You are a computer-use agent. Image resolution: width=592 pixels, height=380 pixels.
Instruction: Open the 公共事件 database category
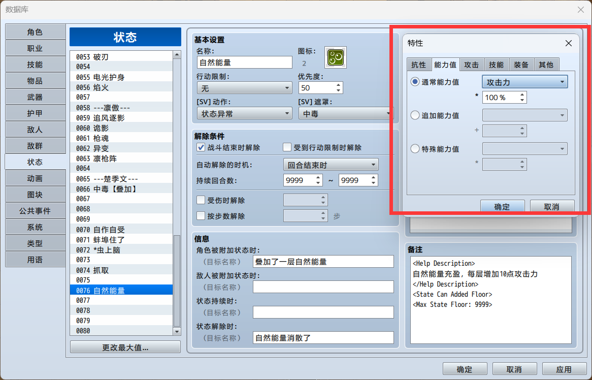[x=35, y=211]
